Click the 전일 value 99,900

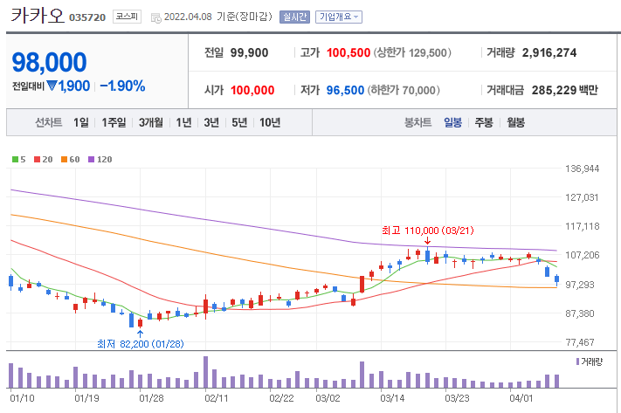(249, 52)
